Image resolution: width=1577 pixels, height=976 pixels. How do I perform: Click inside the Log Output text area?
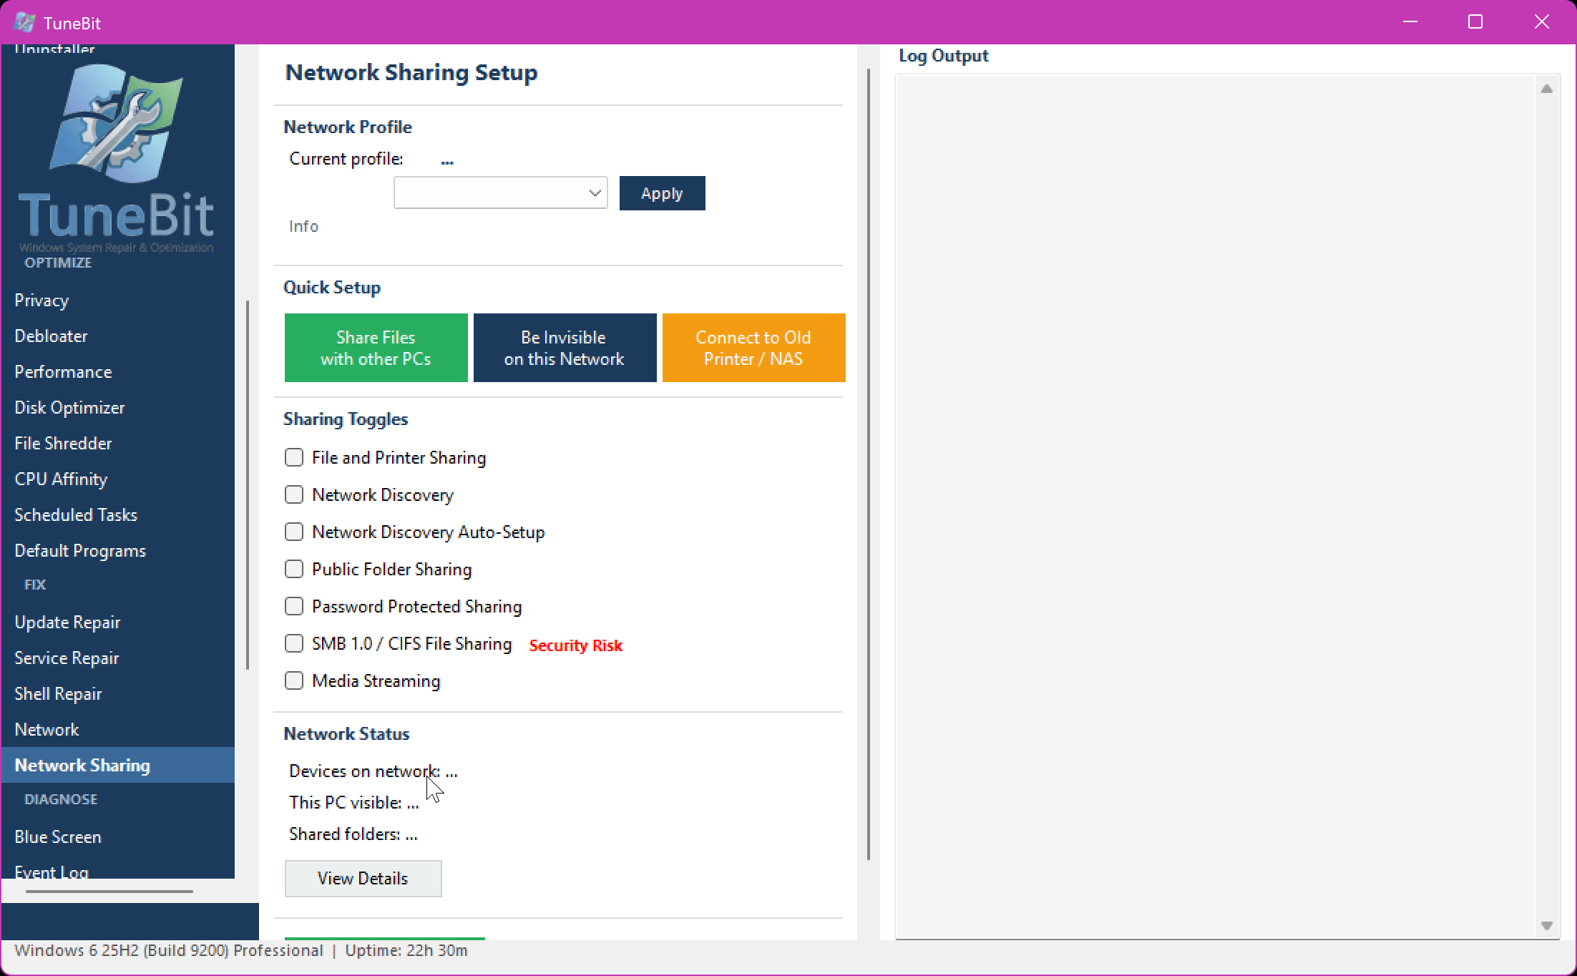pos(1215,507)
